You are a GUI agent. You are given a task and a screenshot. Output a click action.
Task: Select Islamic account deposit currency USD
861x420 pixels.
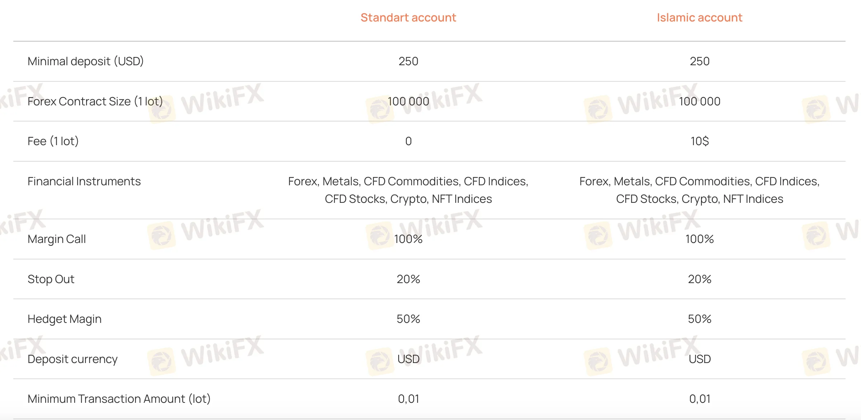click(700, 359)
